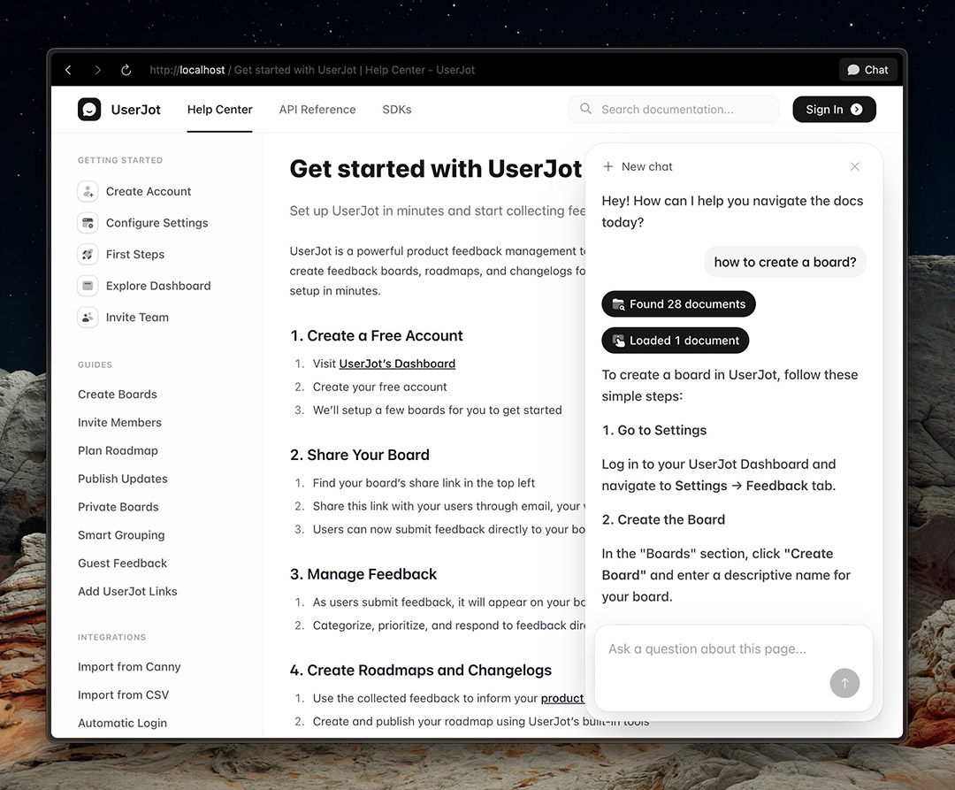The image size is (955, 790).
Task: Open the SDKs section
Action: click(396, 110)
